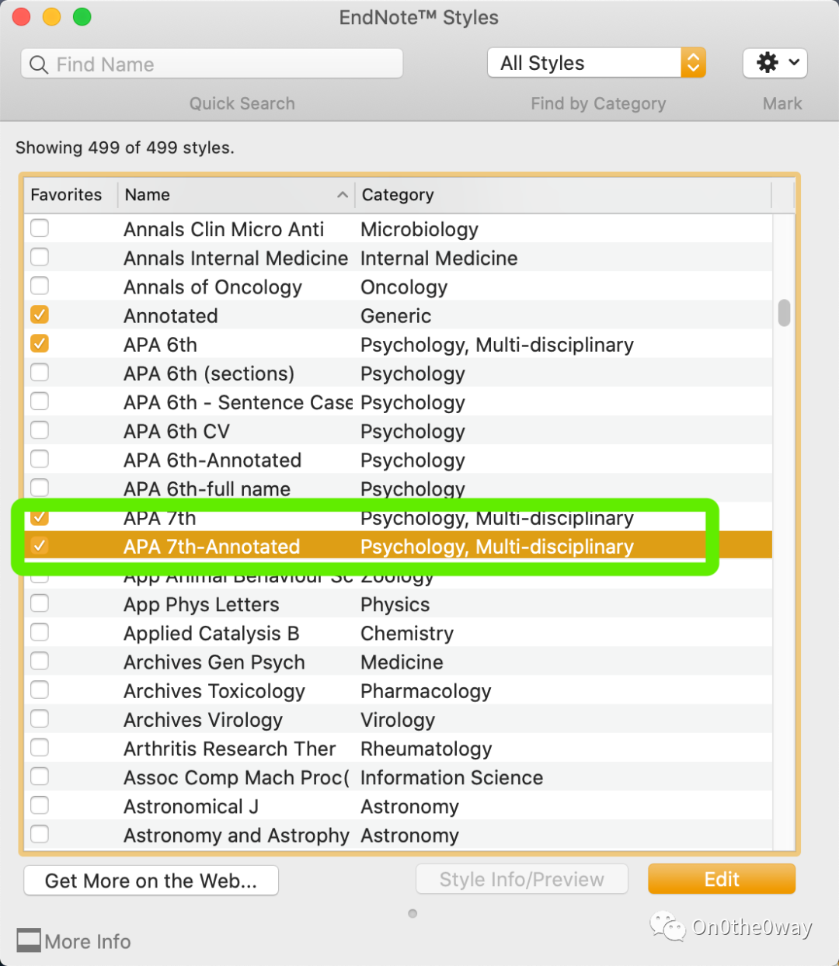
Task: Enable the Astronomical J favorite checkbox
Action: (x=39, y=805)
